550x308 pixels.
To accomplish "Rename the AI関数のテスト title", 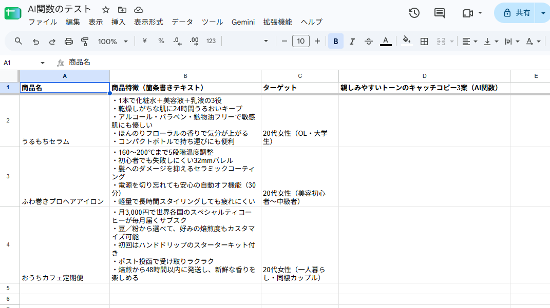I will coord(59,9).
